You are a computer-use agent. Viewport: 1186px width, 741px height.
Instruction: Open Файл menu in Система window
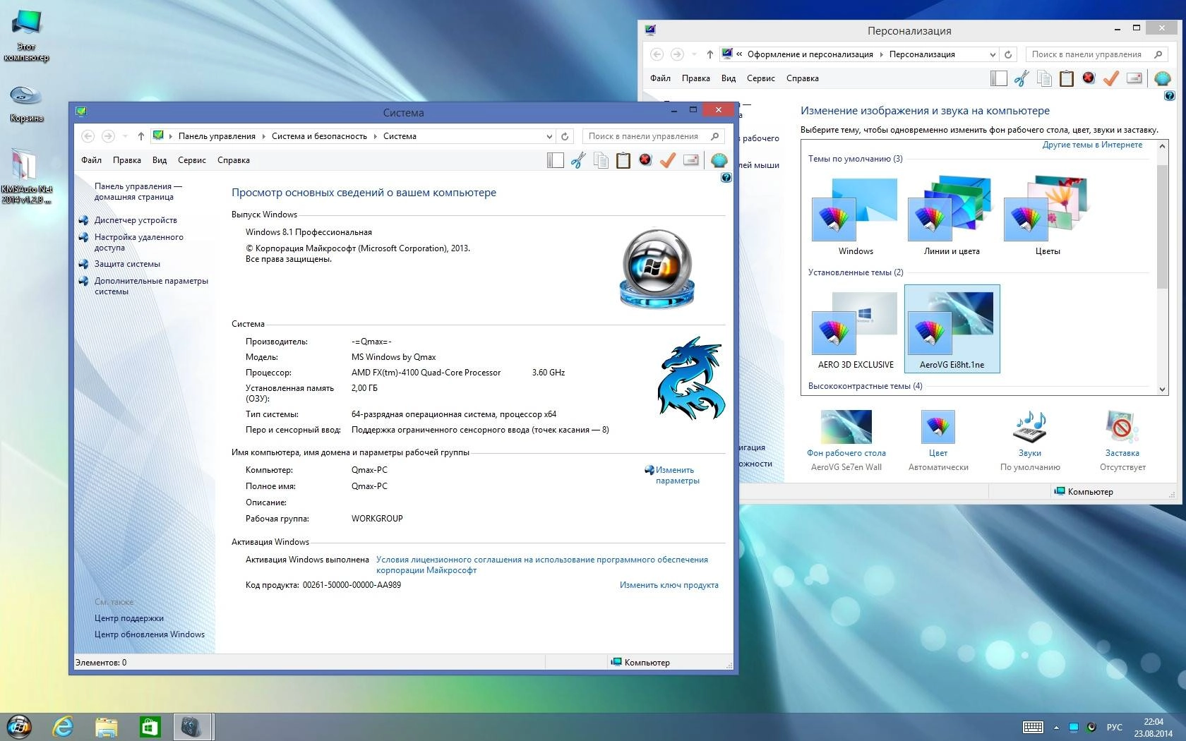[x=91, y=160]
